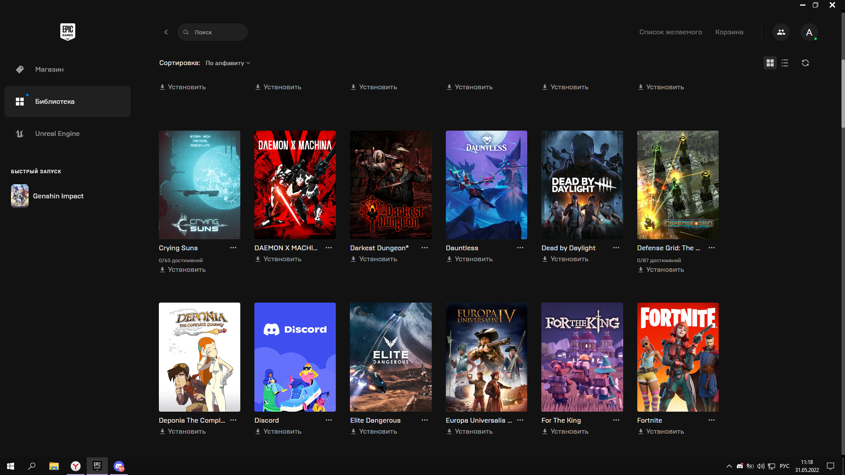Image resolution: width=845 pixels, height=475 pixels.
Task: Open Elite Dangerous three-dot options menu
Action: tap(425, 420)
